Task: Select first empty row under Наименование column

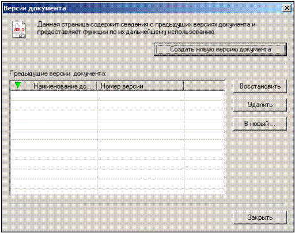Action: (54, 96)
